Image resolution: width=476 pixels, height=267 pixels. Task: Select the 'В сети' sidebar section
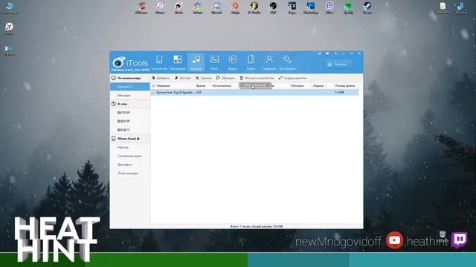click(x=130, y=104)
